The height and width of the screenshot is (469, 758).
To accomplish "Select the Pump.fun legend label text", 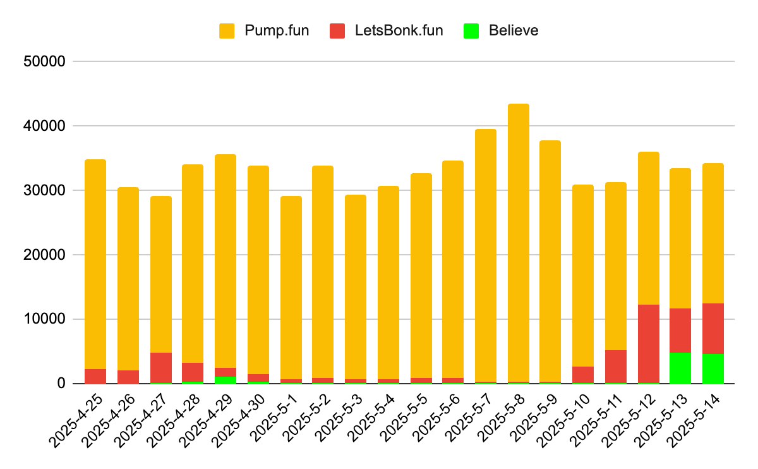I will pos(276,30).
